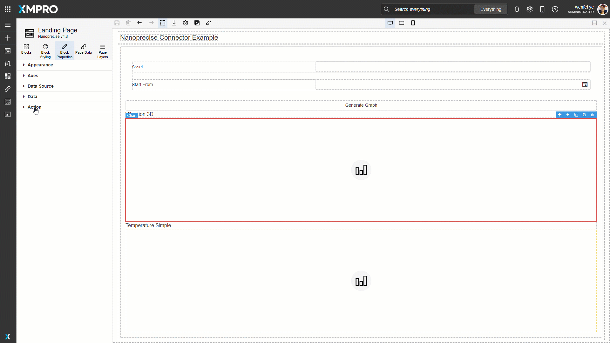Click the Everything search filter button
This screenshot has width=610, height=343.
491,9
